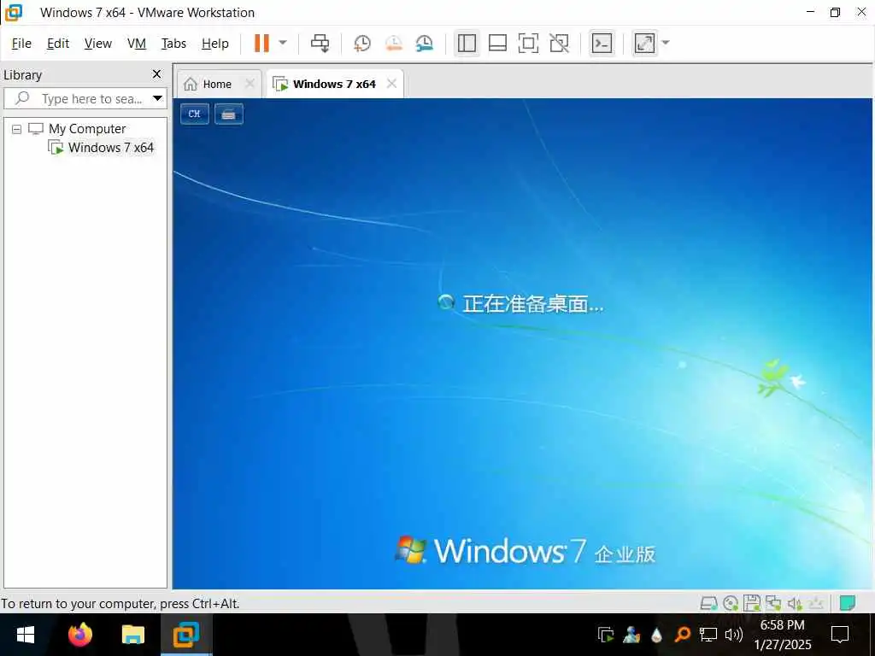
Task: Toggle the library sidebar view
Action: (467, 43)
